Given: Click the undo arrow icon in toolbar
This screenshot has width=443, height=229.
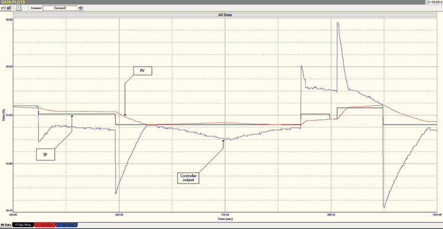Looking at the screenshot, I should click(3, 8).
